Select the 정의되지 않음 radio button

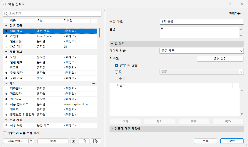(x=116, y=65)
